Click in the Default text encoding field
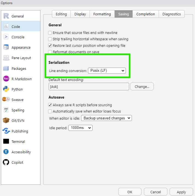This screenshot has height=196, width=195. point(89,87)
